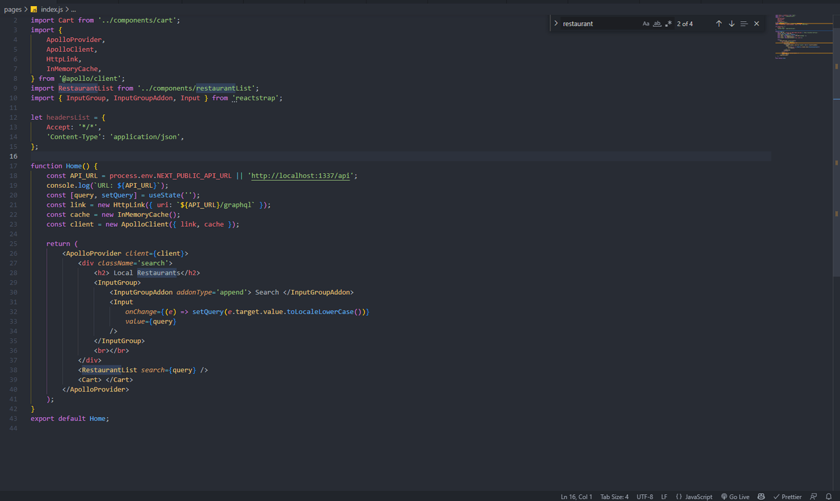Toggle Match Case in find widget
This screenshot has width=840, height=501.
[646, 24]
